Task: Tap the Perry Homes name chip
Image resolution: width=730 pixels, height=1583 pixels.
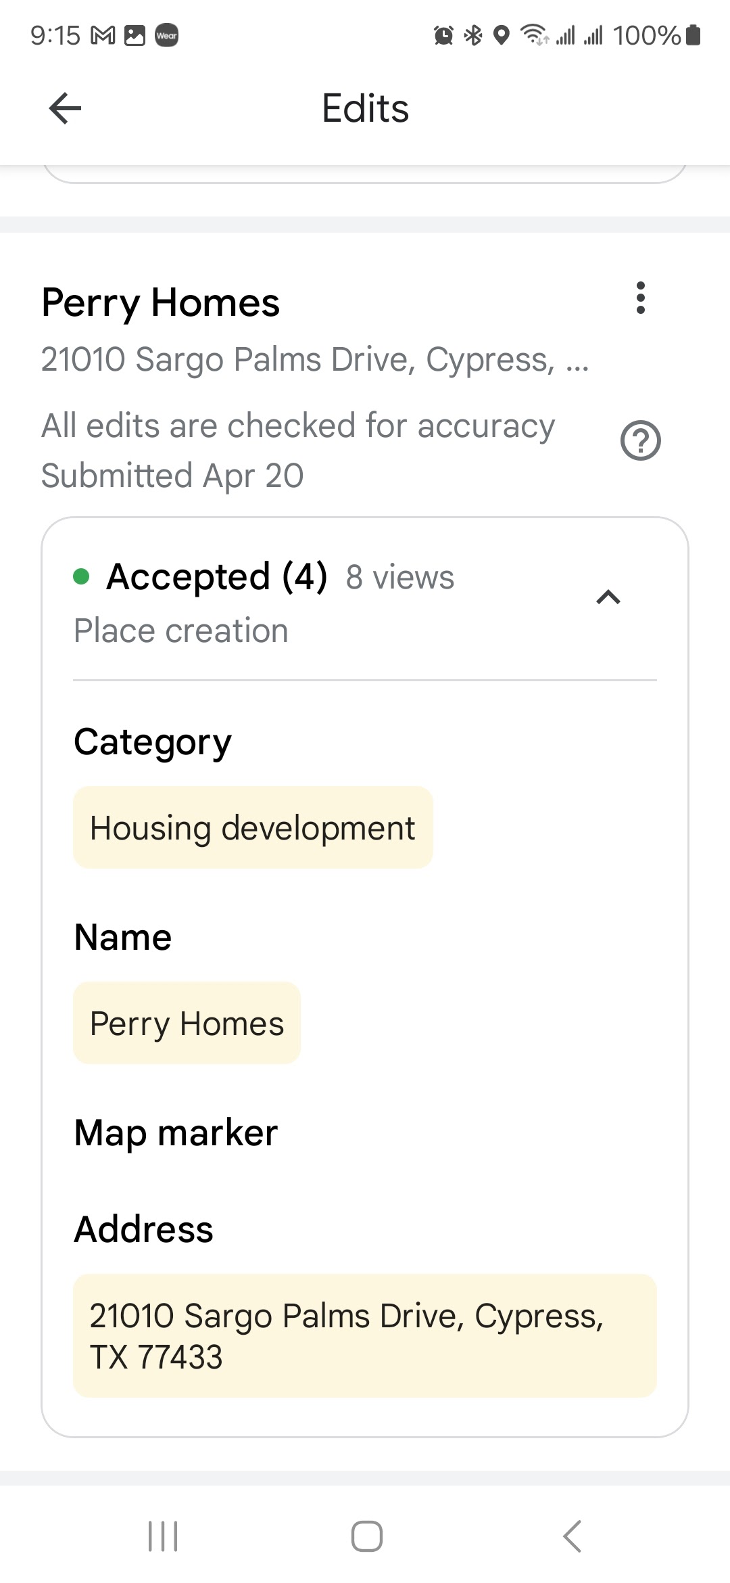Action: pos(187,1023)
